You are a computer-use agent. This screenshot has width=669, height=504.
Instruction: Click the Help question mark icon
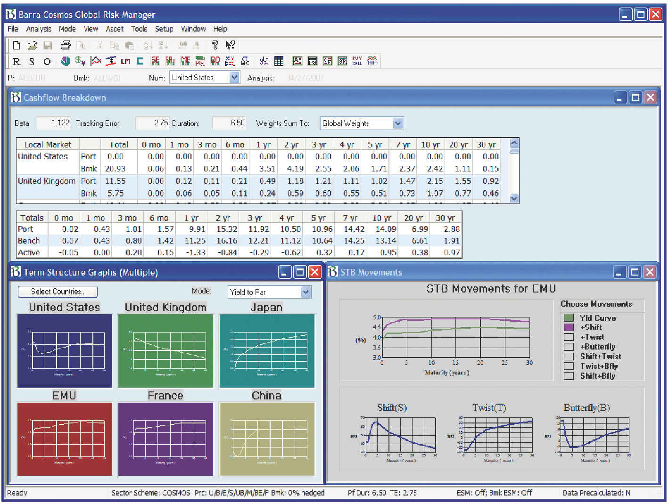(x=216, y=45)
